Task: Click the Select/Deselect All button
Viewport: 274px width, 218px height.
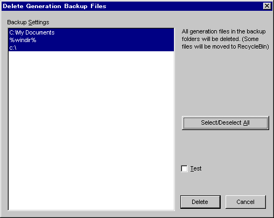Action: tap(226, 123)
